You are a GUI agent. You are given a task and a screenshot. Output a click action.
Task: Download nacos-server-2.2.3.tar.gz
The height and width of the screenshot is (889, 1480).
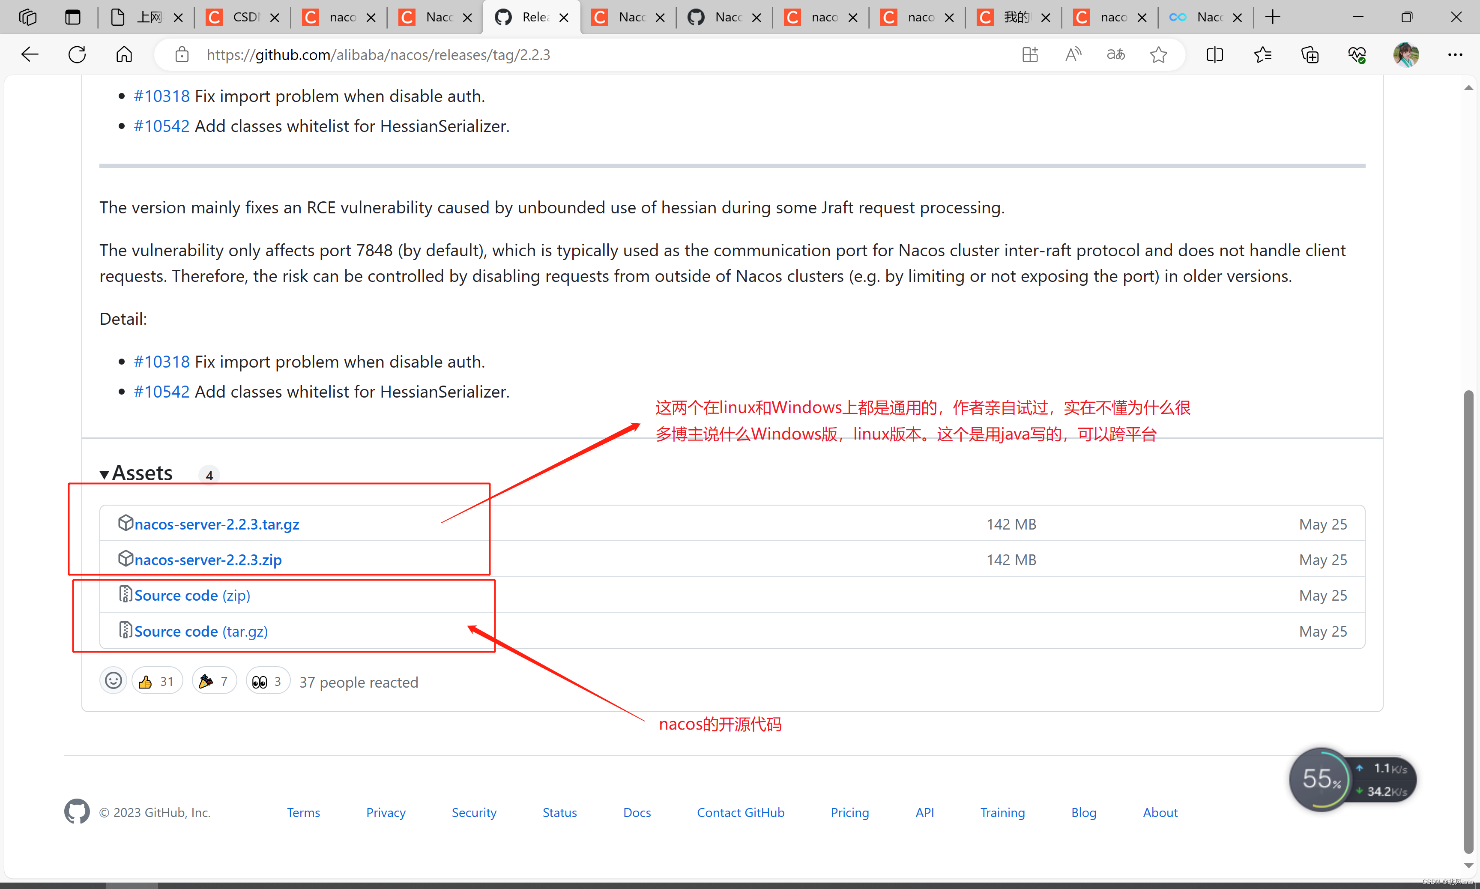[217, 524]
